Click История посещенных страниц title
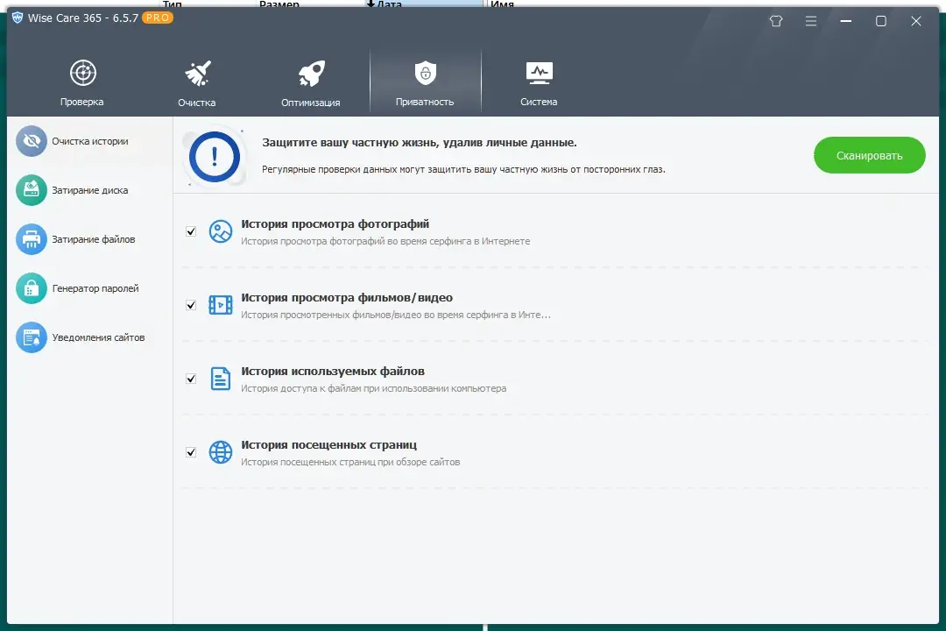Viewport: 946px width, 631px height. coord(328,445)
